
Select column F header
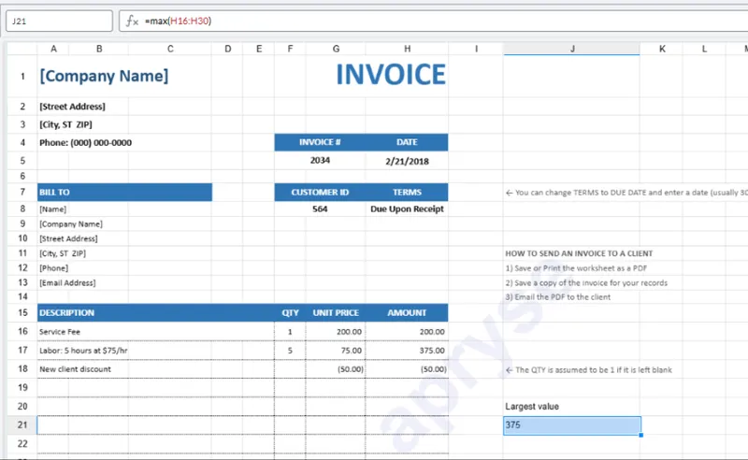tap(290, 49)
